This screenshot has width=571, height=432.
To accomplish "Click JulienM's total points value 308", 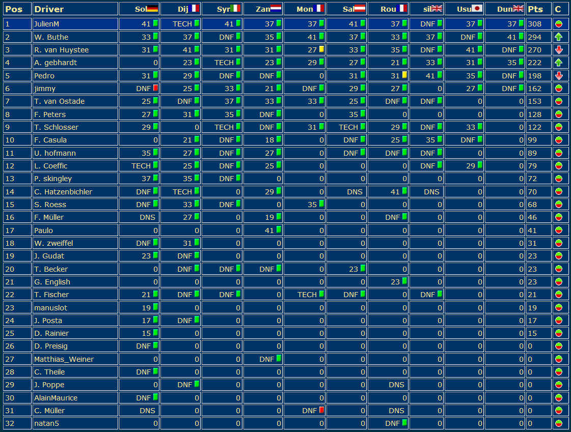I will (x=535, y=24).
